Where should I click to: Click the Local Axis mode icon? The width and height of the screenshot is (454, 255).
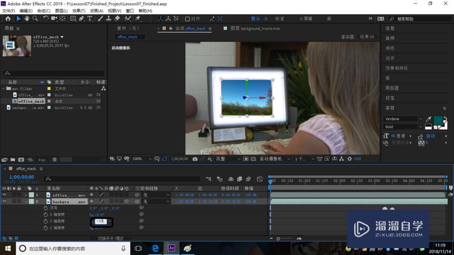(160, 19)
